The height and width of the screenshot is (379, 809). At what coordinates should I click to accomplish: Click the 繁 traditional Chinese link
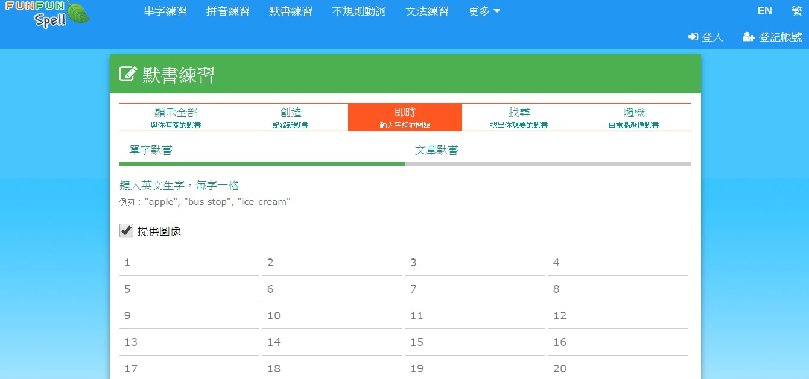tap(796, 11)
